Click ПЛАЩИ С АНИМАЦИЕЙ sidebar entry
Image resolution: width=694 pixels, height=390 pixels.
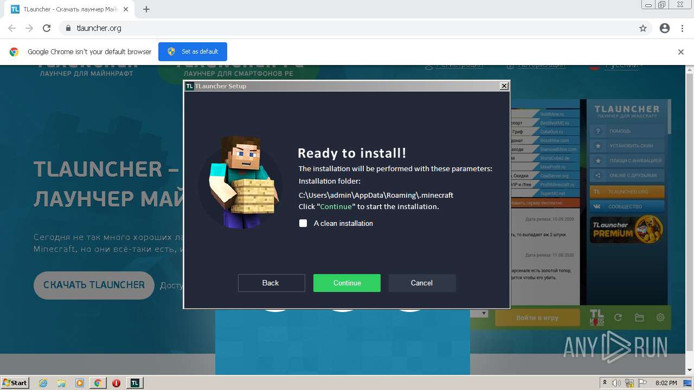pyautogui.click(x=627, y=161)
